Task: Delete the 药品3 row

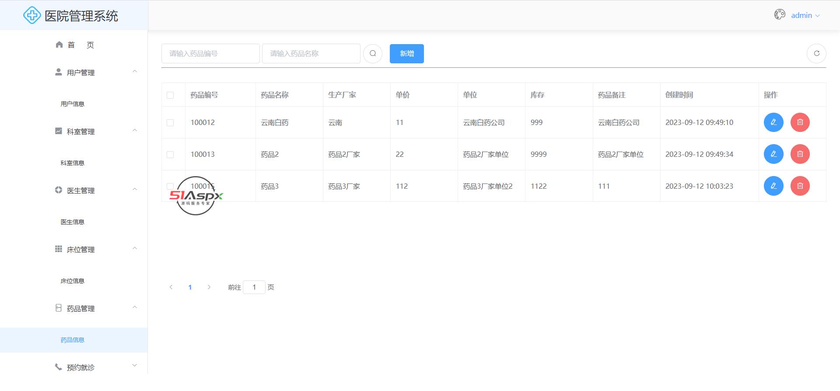Action: [x=800, y=186]
